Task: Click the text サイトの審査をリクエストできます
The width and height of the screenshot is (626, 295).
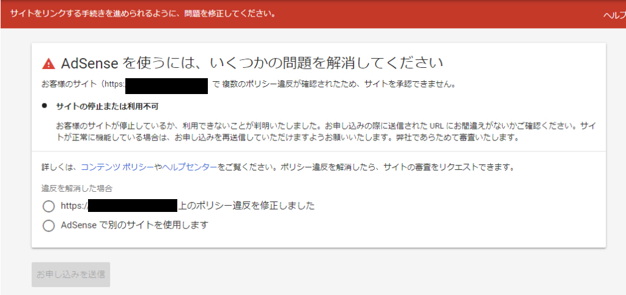Action: pyautogui.click(x=447, y=167)
